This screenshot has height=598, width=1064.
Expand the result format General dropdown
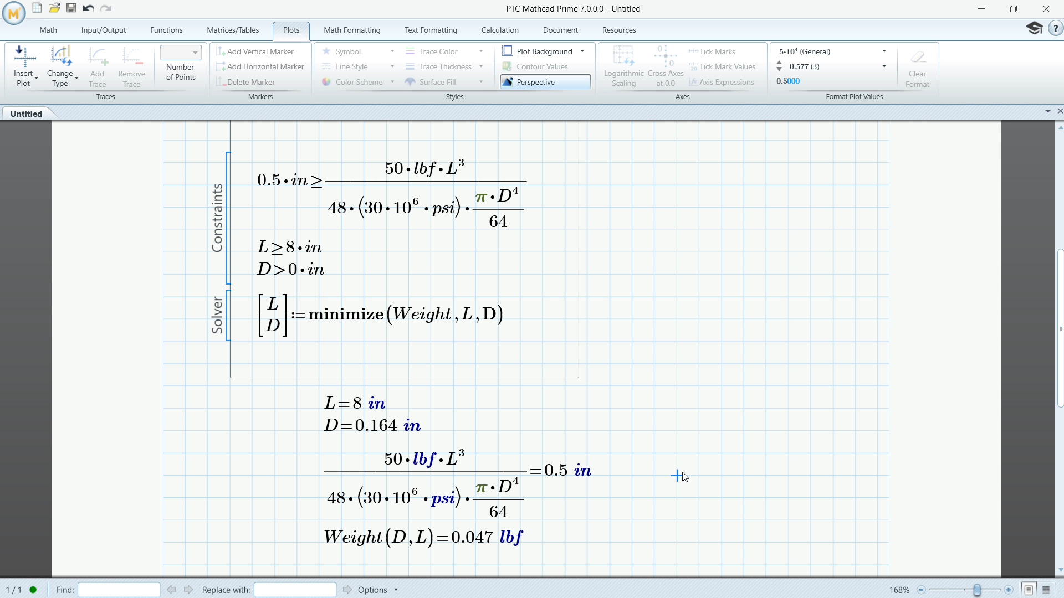pyautogui.click(x=884, y=51)
